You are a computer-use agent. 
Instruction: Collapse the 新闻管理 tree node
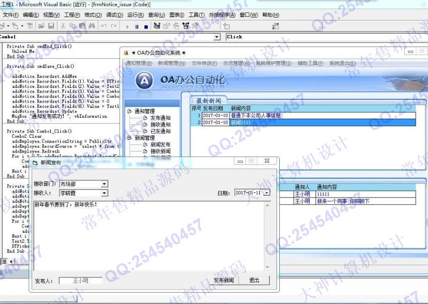pos(129,138)
